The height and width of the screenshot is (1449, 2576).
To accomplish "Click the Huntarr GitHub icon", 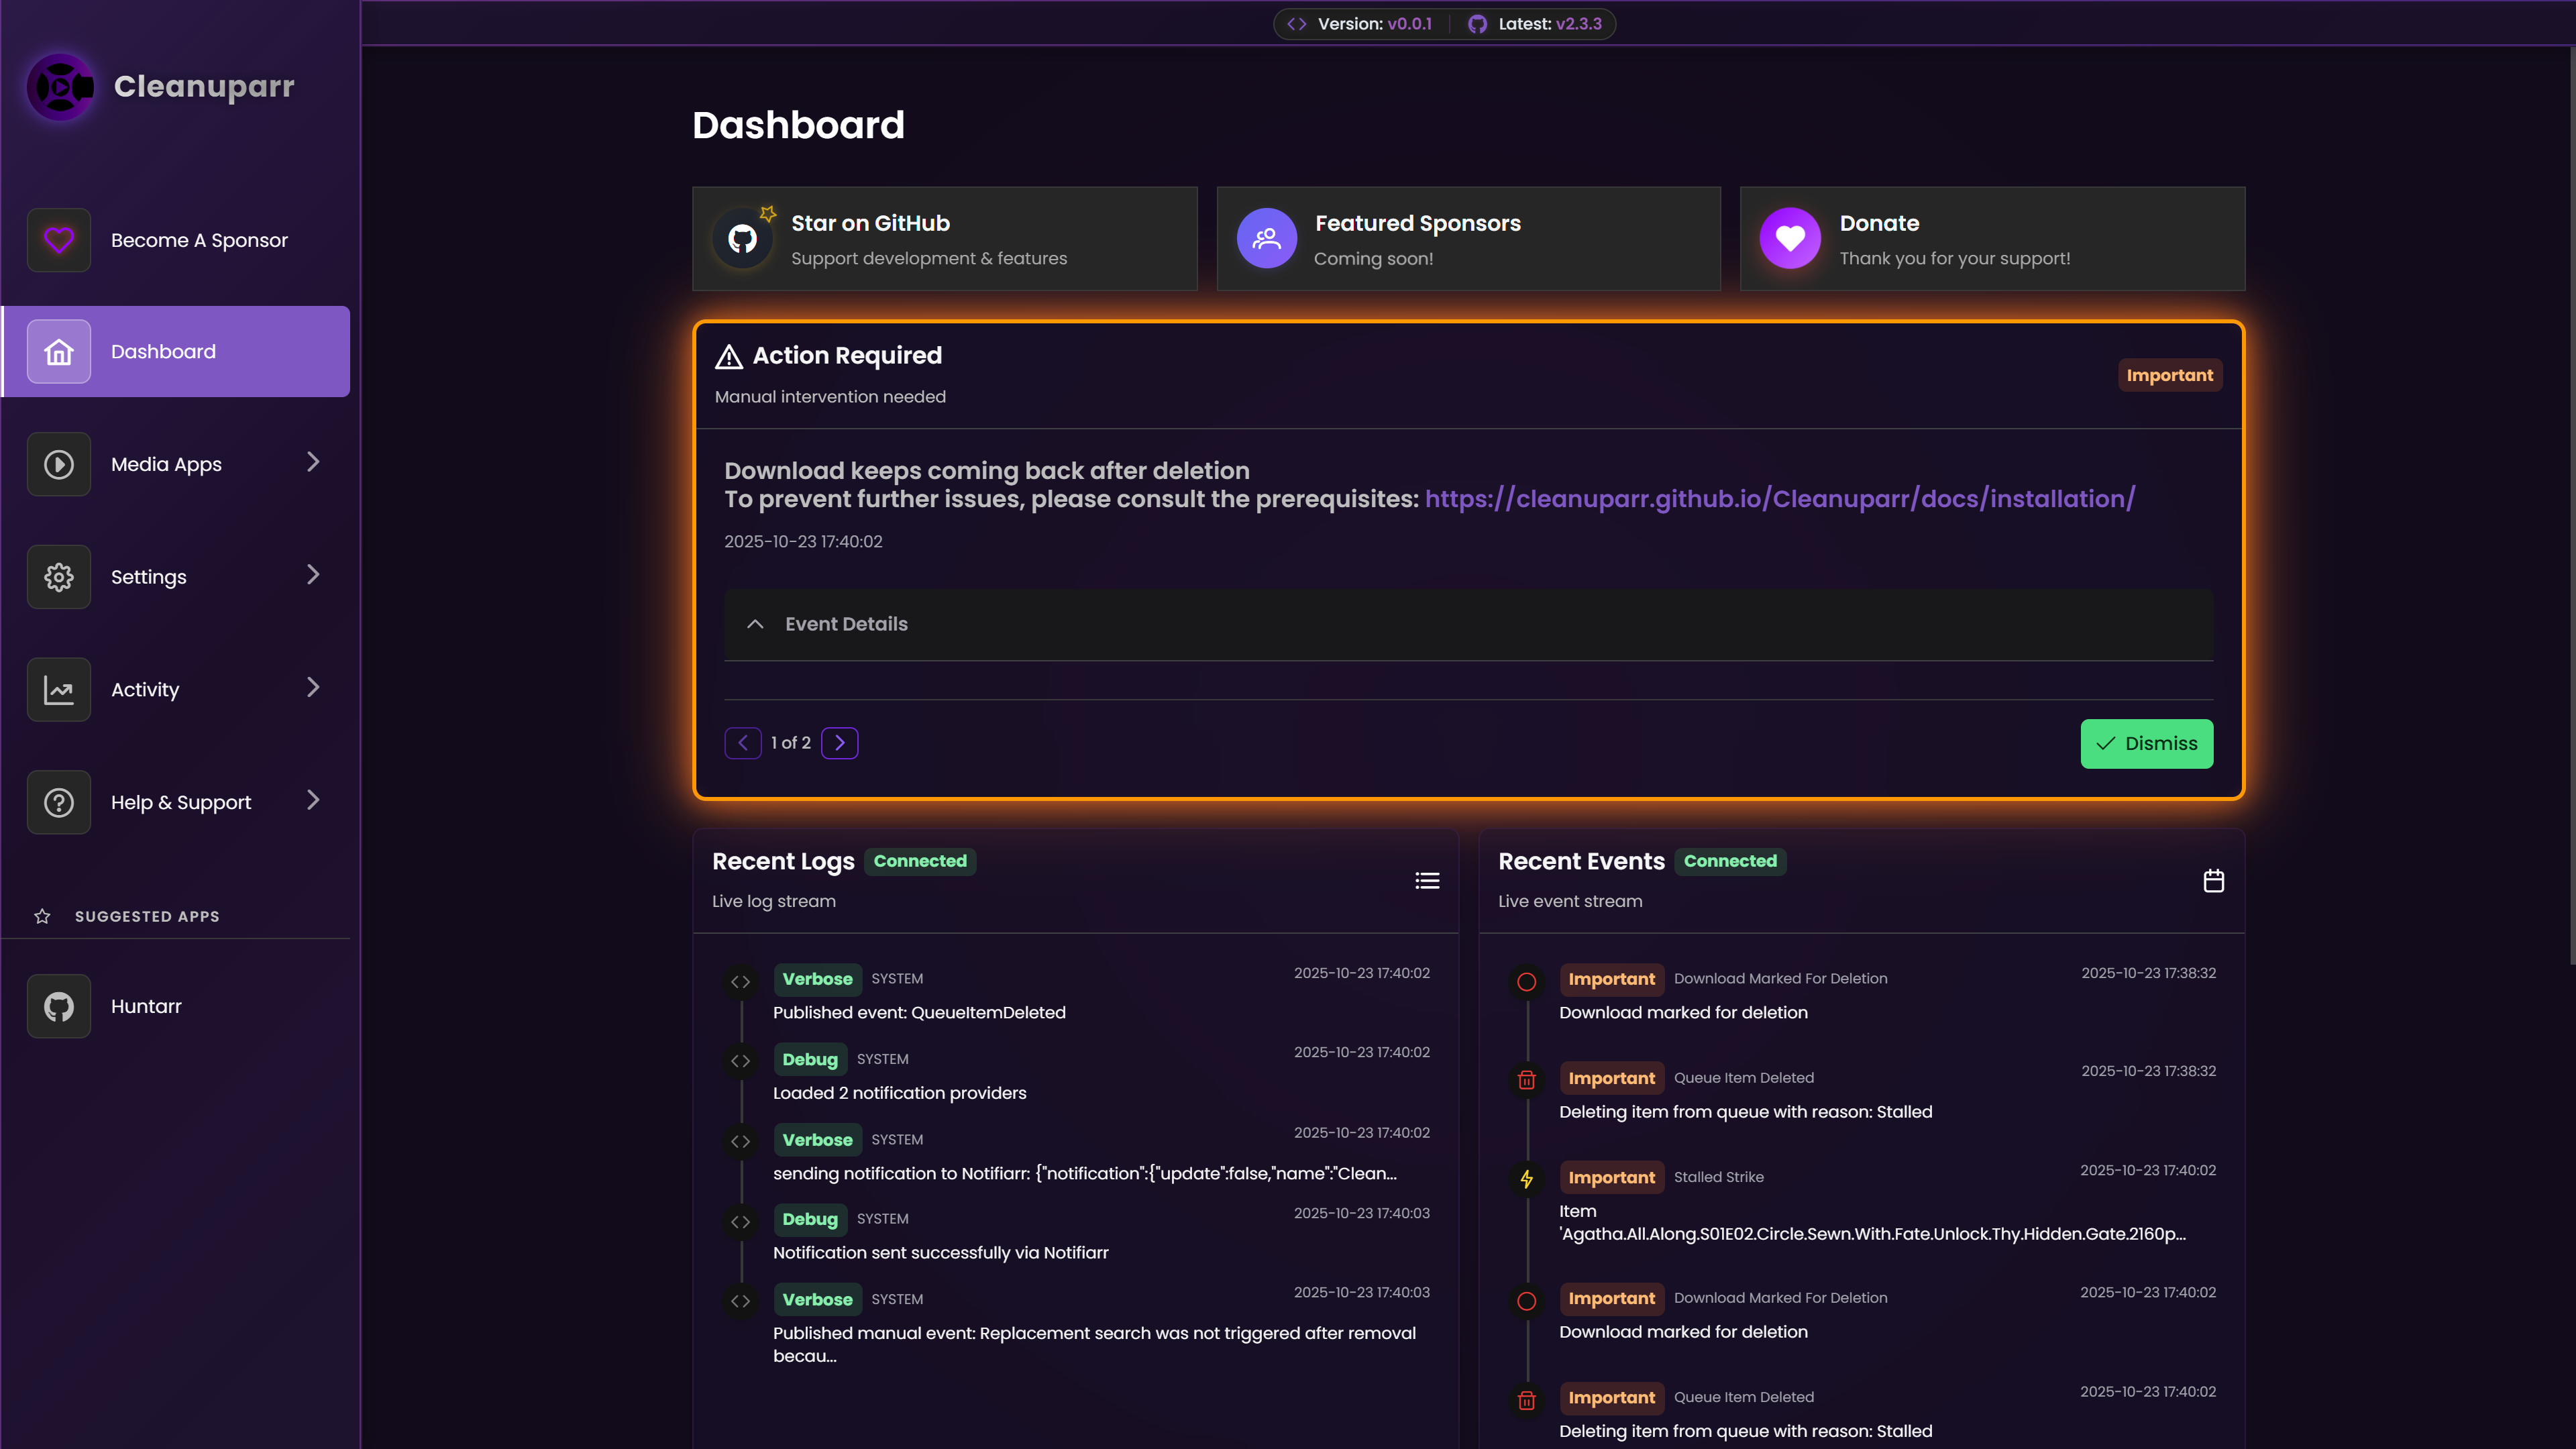I will click(x=59, y=1006).
